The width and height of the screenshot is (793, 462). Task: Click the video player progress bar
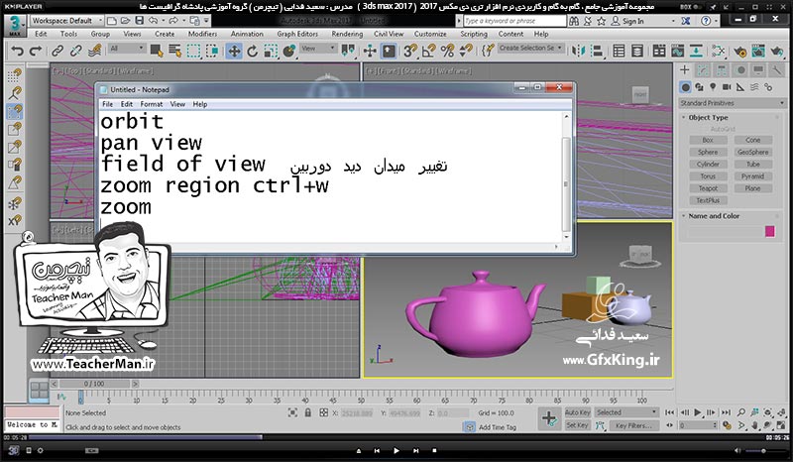point(396,437)
